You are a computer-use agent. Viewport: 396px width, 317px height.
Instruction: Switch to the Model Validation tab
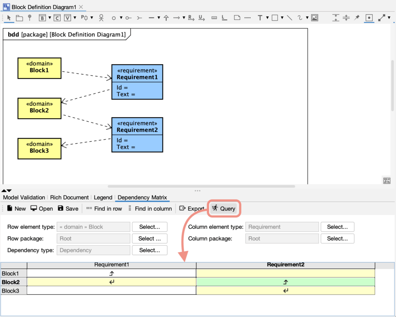point(24,198)
